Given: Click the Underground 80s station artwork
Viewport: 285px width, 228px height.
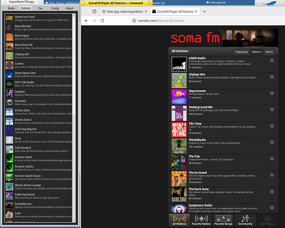Looking at the screenshot, I should tap(179, 113).
